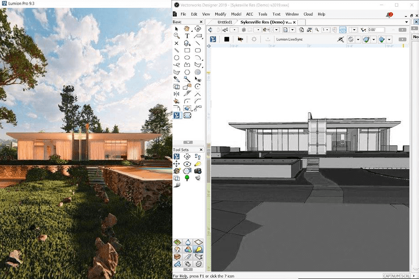419x279 pixels.
Task: Switch to the Untitled1 document tab
Action: tap(225, 22)
